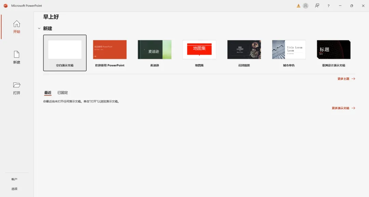Switch to the 最近 tab
This screenshot has width=369, height=197.
tap(48, 93)
